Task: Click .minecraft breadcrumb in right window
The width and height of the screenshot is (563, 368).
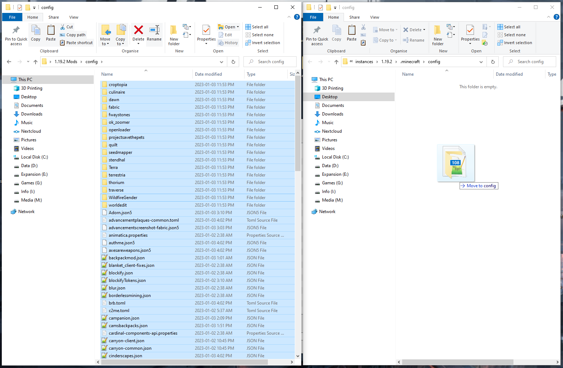Action: (x=410, y=62)
